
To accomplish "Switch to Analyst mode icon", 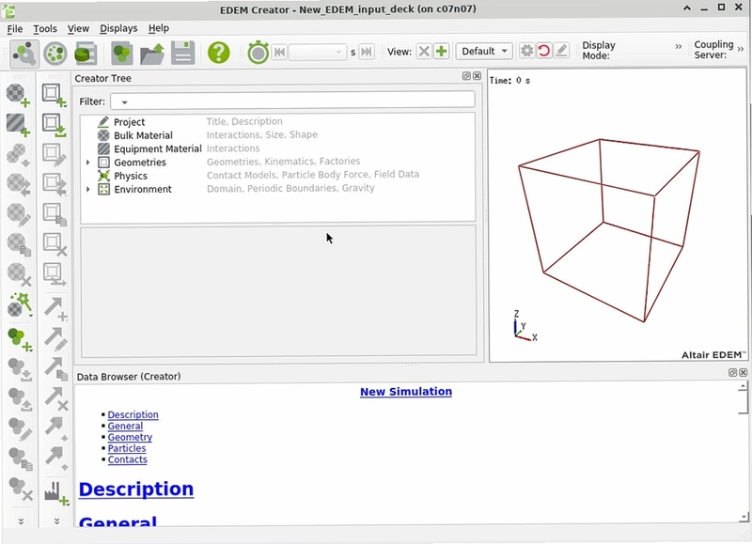I will 86,54.
